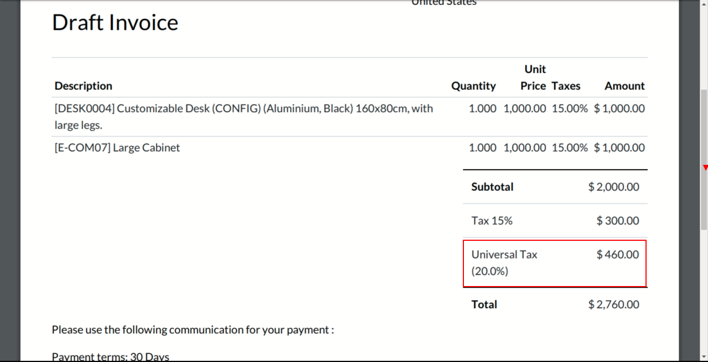Image resolution: width=708 pixels, height=362 pixels.
Task: Click the $2,760.00 total amount
Action: tap(614, 305)
